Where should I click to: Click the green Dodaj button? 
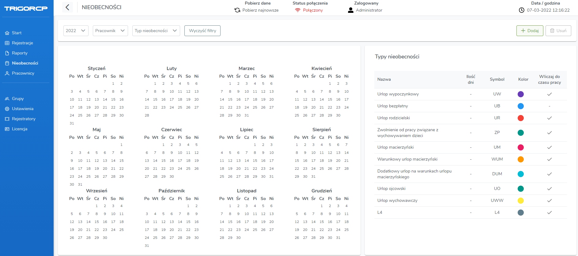pos(530,31)
